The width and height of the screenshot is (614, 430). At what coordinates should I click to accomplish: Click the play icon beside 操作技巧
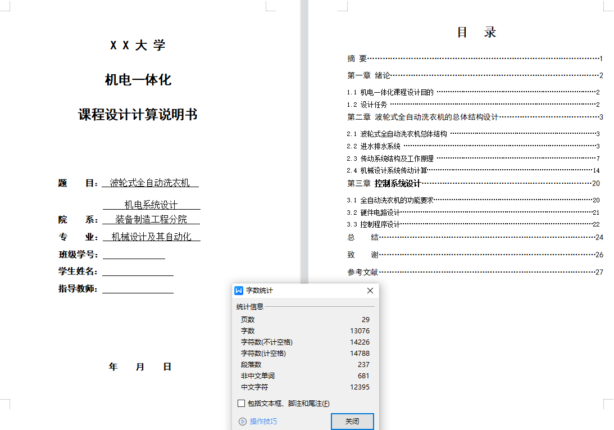click(x=243, y=422)
